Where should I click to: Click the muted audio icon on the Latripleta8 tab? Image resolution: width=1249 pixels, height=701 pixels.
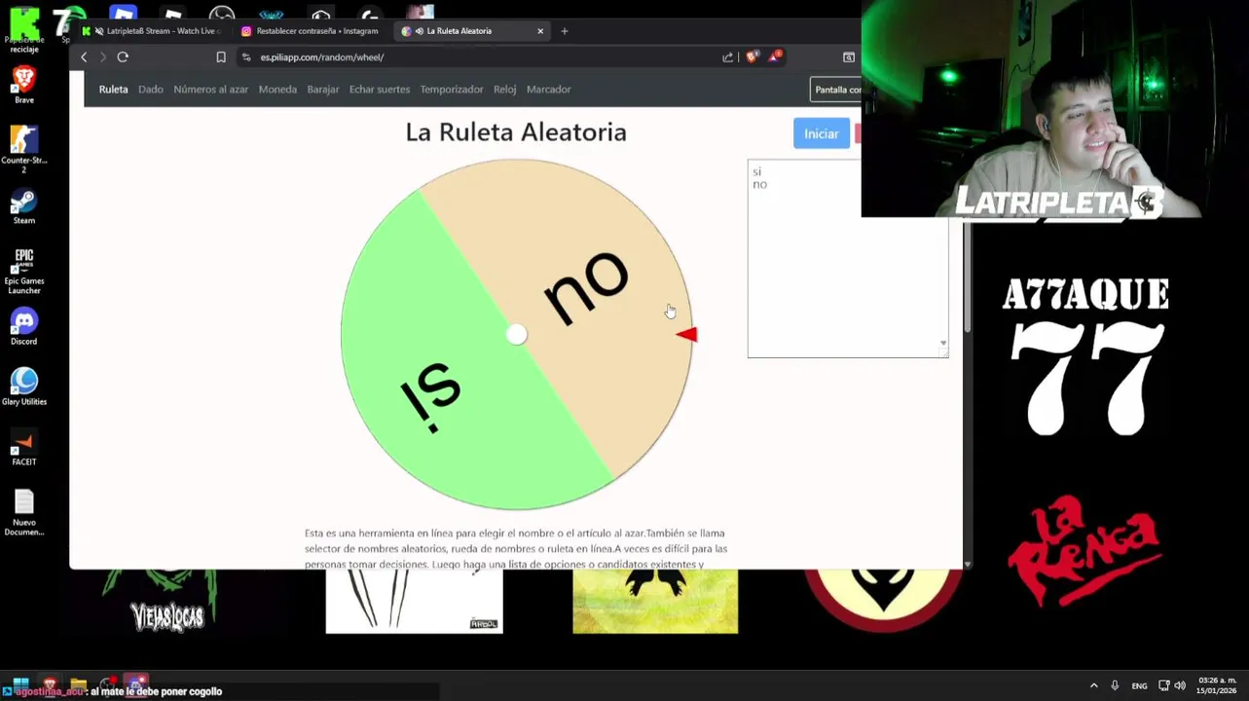click(99, 31)
